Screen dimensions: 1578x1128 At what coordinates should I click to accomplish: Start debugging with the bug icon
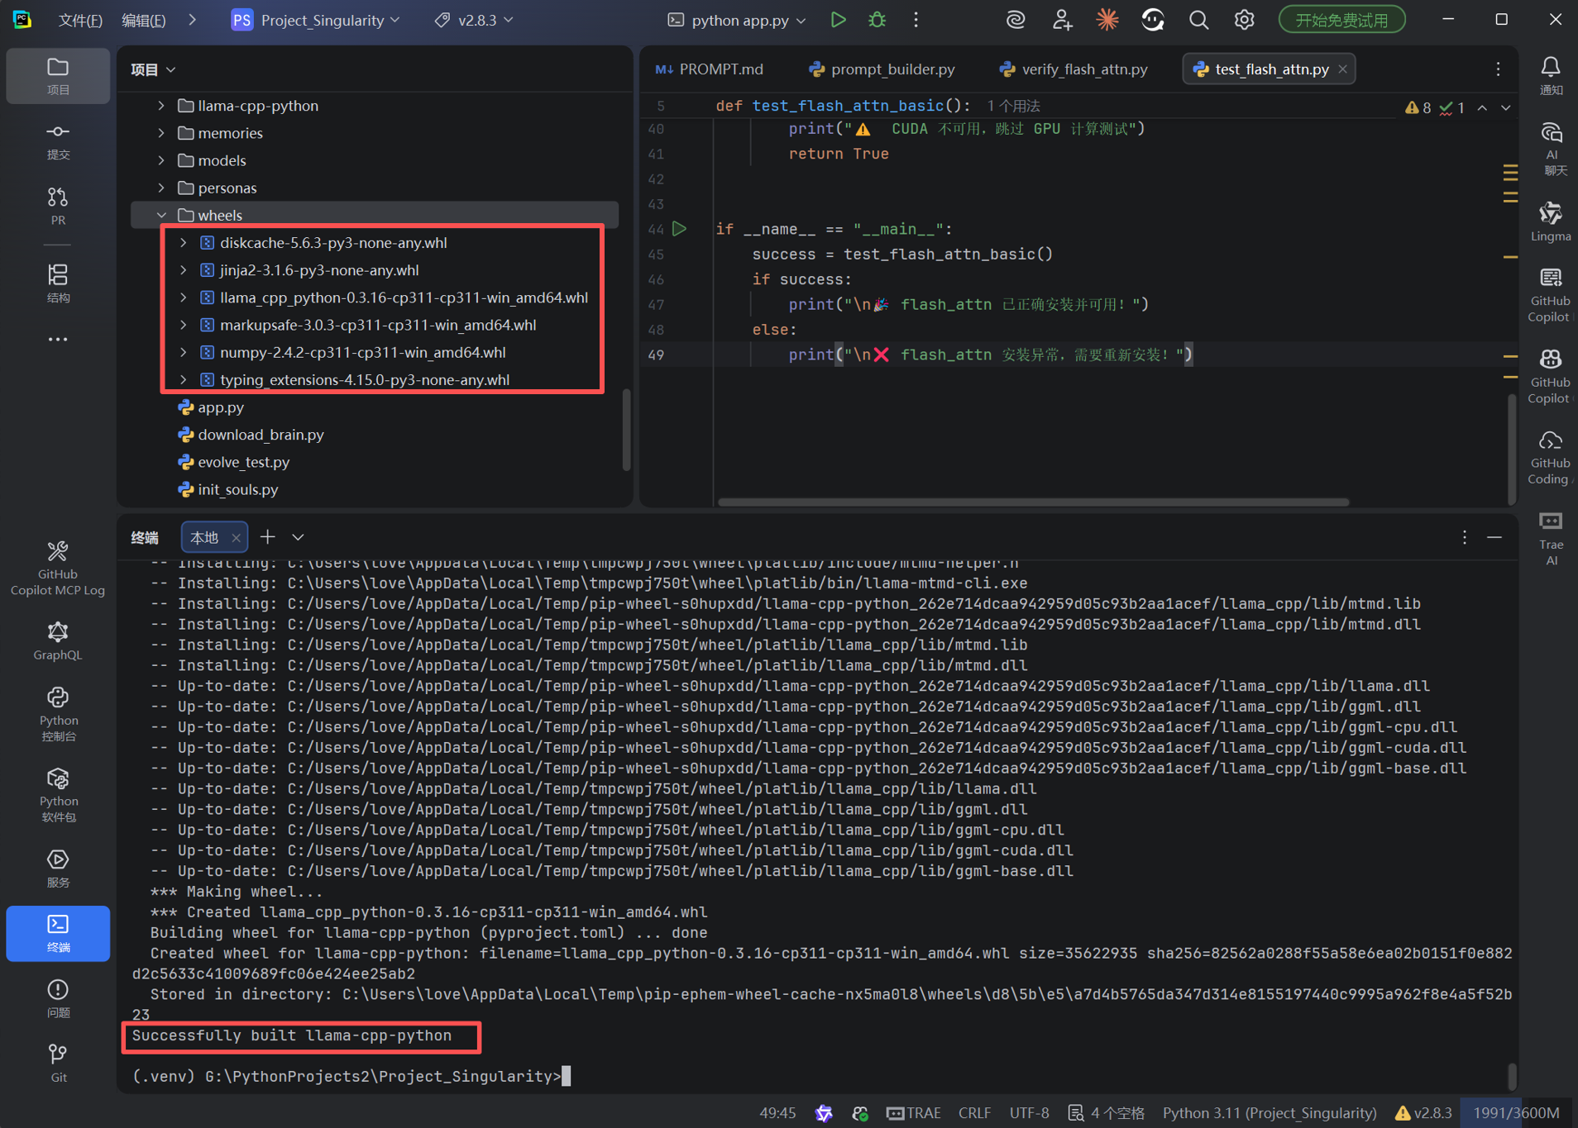tap(877, 19)
